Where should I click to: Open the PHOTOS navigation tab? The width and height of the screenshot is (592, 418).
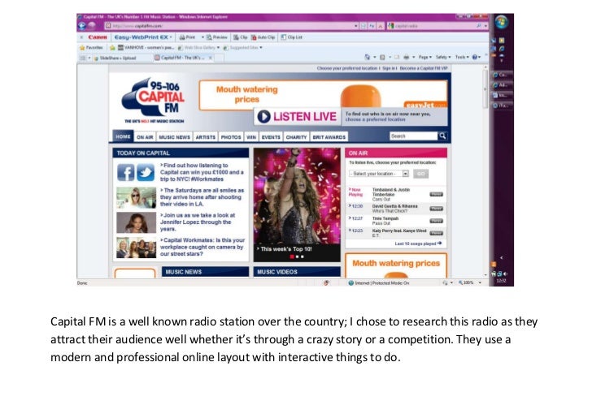point(231,137)
